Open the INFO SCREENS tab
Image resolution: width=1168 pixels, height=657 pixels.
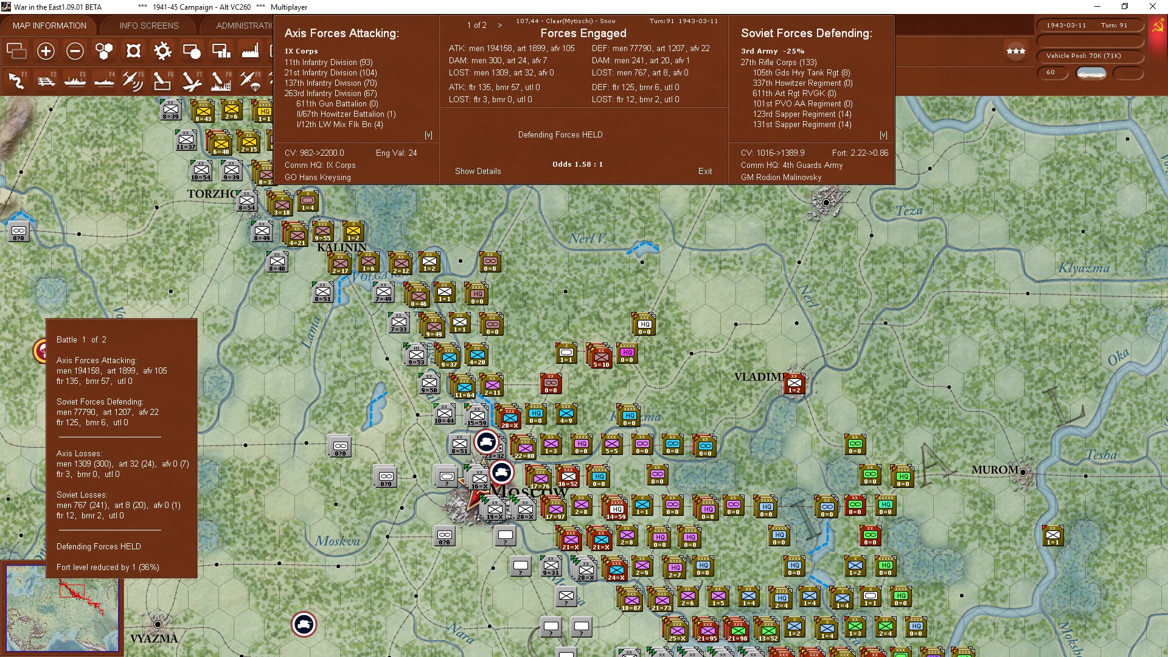point(149,26)
